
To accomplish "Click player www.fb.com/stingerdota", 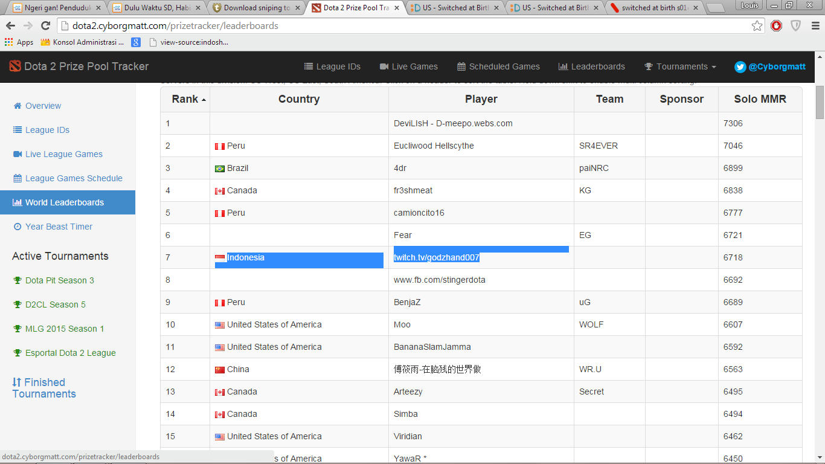I will coord(440,280).
